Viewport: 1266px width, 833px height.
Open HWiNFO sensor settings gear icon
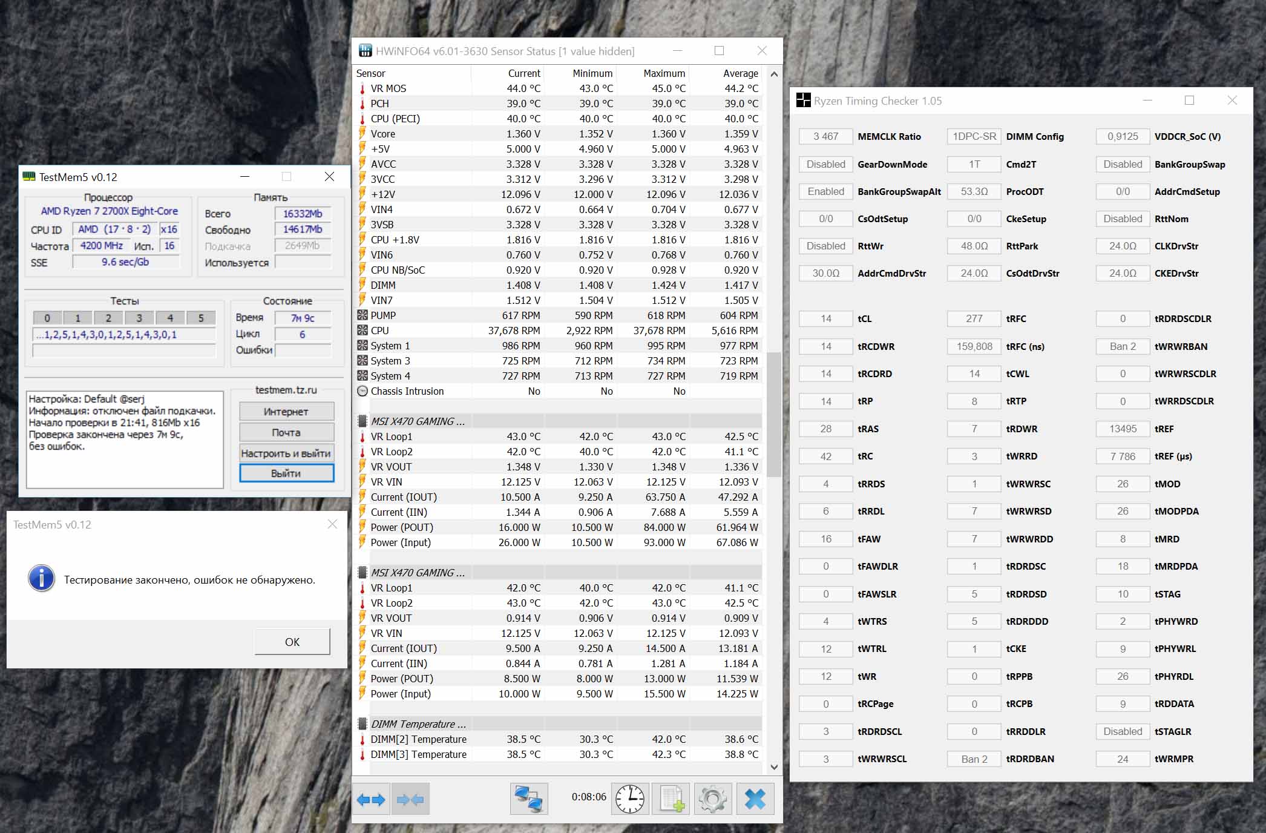(x=712, y=799)
